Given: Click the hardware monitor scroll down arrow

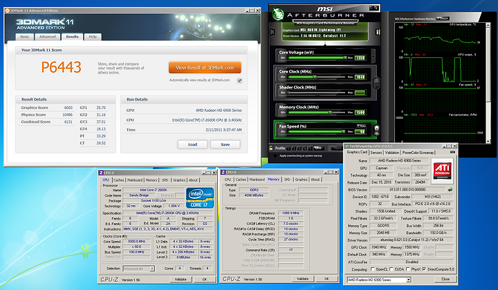Looking at the screenshot, I should [x=488, y=142].
